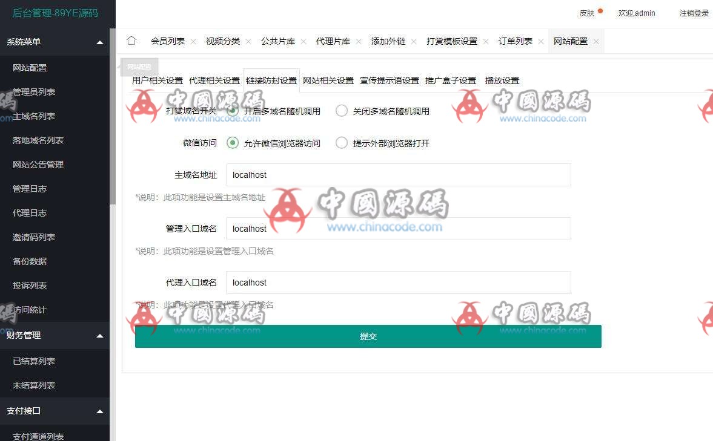713x441 pixels.
Task: Collapse the 系统菜单 section via its arrow
Action: (99, 42)
